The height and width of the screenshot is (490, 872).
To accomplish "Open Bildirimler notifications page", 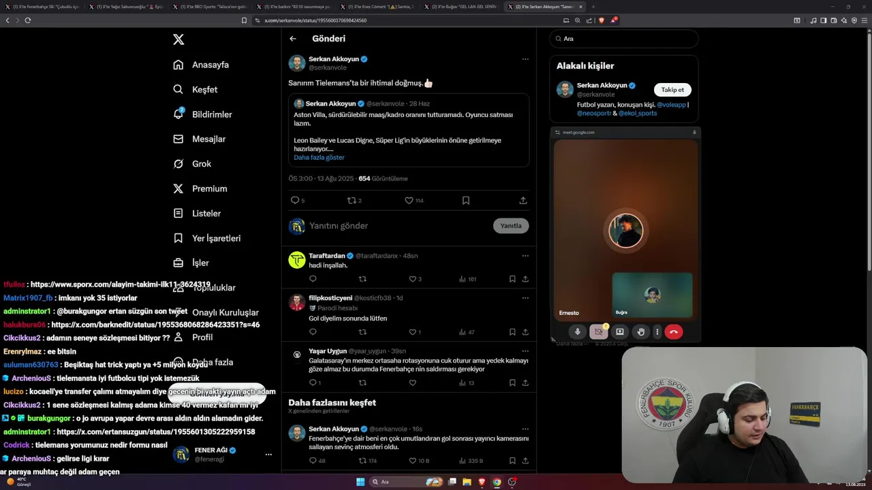I will (202, 114).
